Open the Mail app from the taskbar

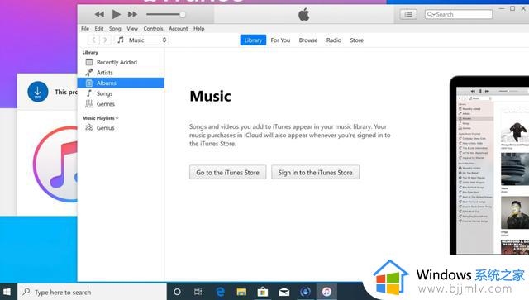coord(284,292)
